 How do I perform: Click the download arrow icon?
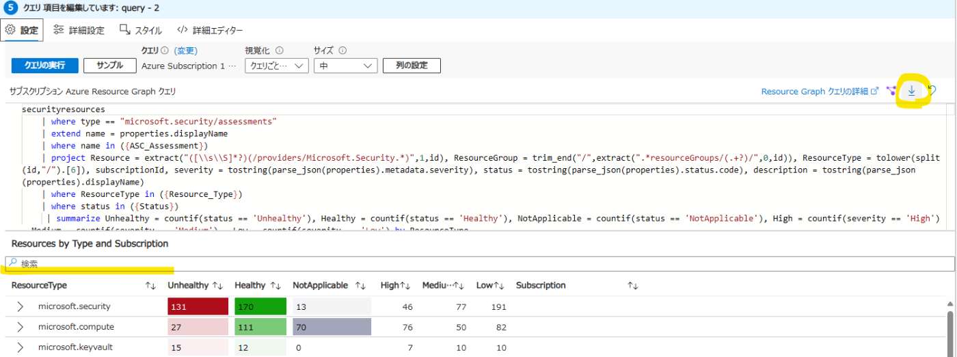(x=912, y=91)
